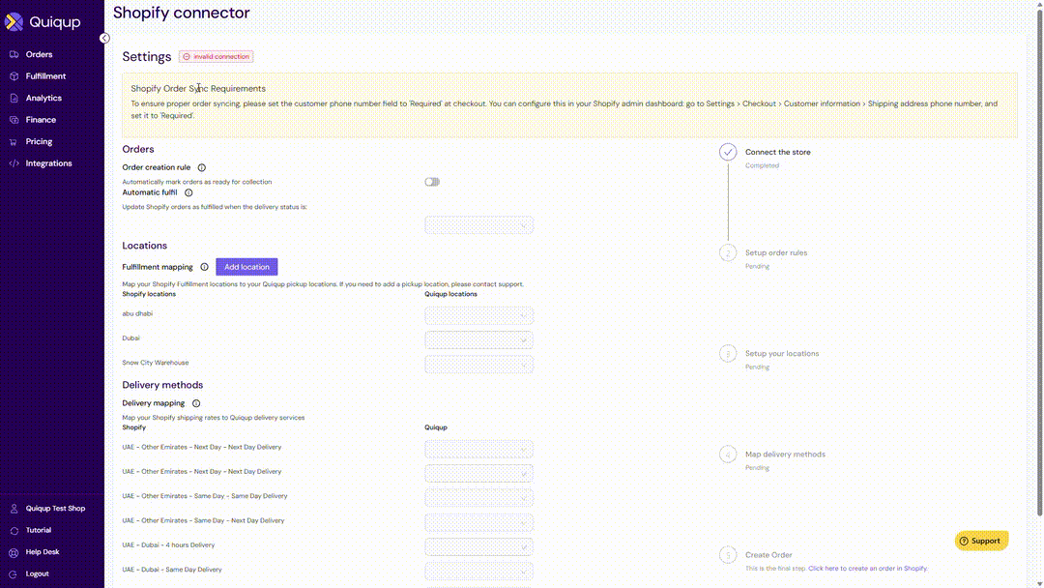
Task: Open the Support chat button
Action: [981, 541]
